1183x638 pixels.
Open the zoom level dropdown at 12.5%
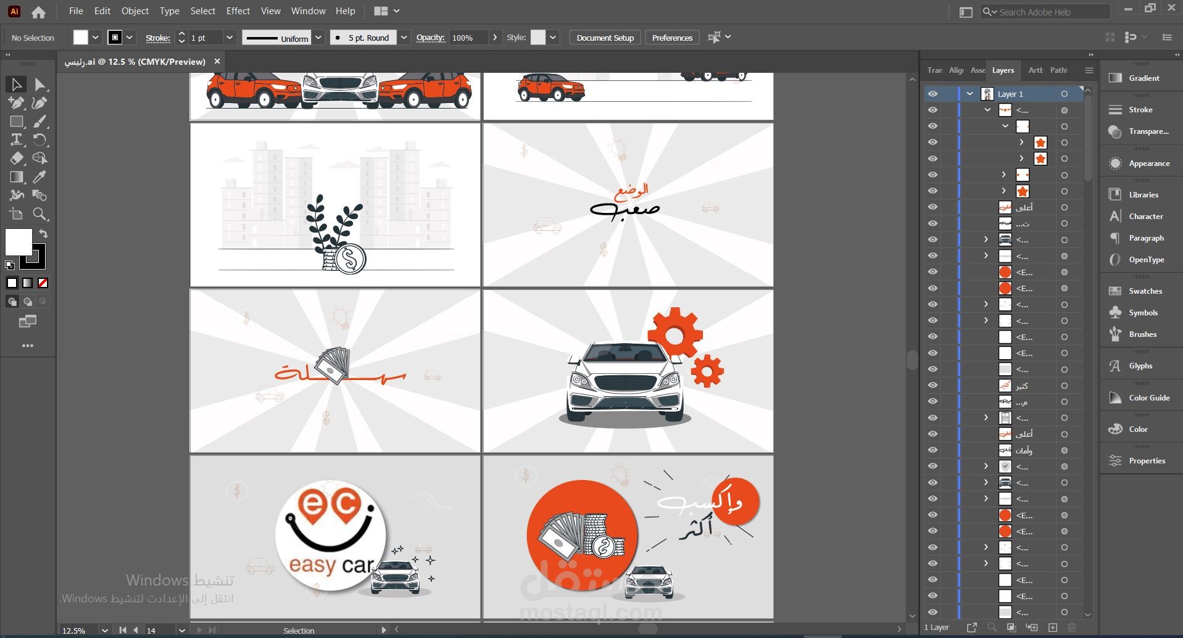pos(105,631)
